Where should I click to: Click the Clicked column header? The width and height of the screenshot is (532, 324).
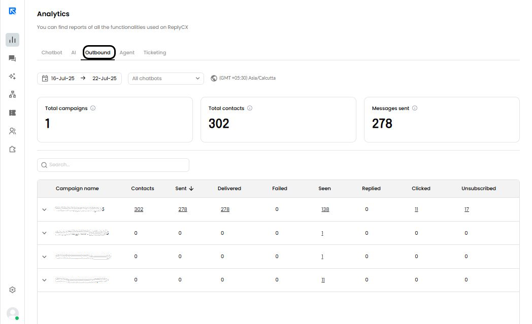[421, 189]
